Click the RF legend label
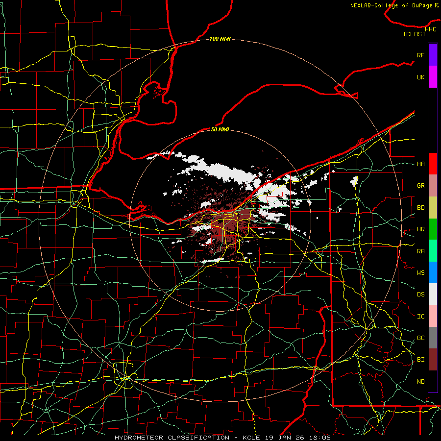Image resolution: width=441 pixels, height=441 pixels. (x=420, y=55)
